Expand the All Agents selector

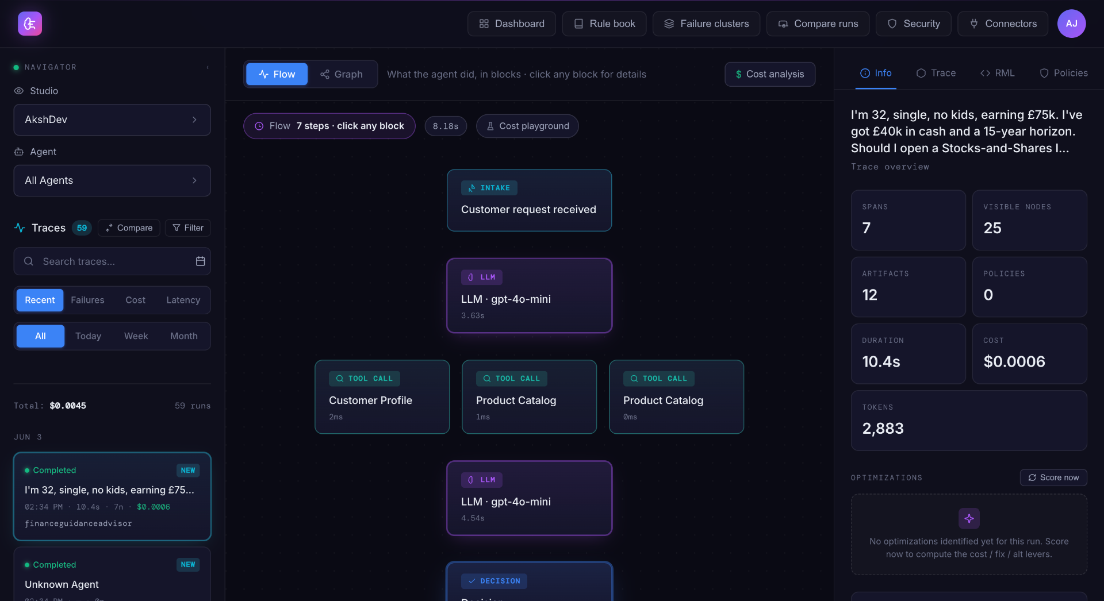112,180
